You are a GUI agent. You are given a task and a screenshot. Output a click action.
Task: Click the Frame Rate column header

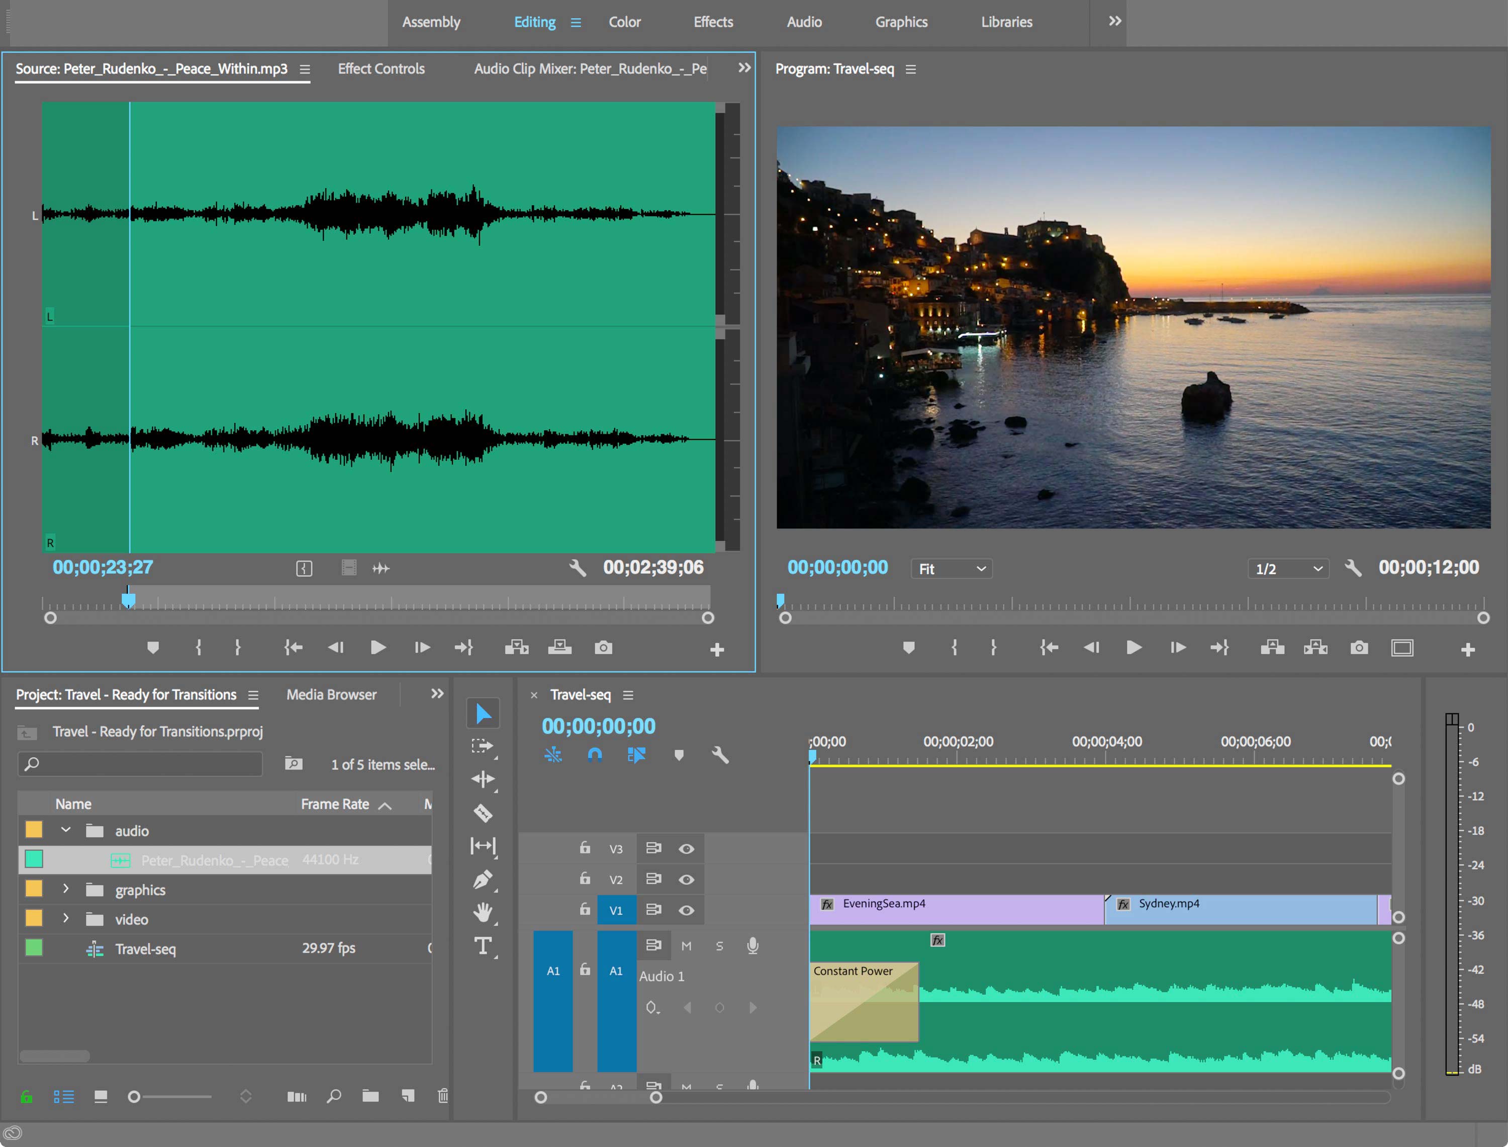[x=335, y=804]
